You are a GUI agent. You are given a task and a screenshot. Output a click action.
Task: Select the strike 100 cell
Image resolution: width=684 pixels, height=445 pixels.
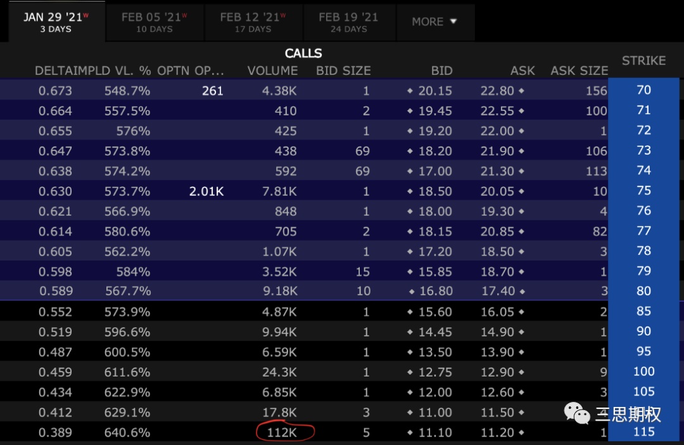[643, 371]
